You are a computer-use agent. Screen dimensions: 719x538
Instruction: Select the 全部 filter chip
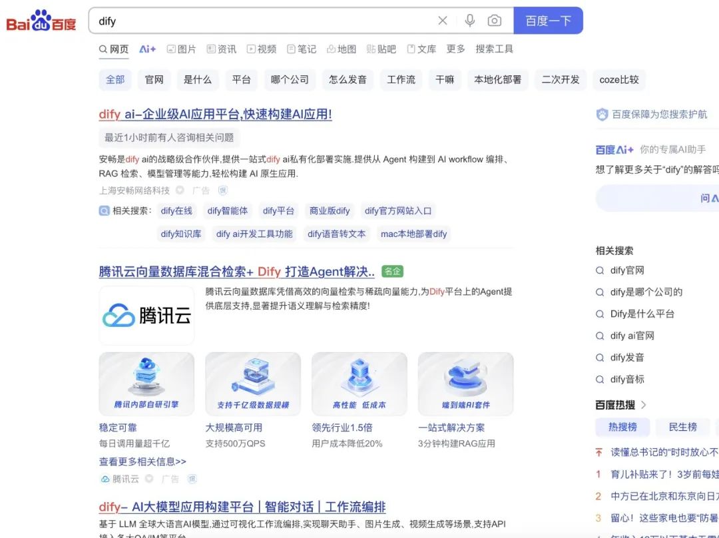pos(115,80)
